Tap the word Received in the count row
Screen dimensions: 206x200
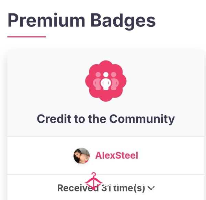tap(78, 188)
